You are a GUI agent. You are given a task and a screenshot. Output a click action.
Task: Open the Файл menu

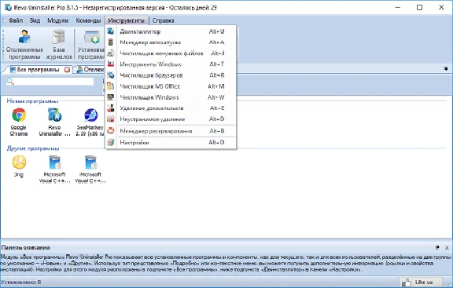(16, 20)
